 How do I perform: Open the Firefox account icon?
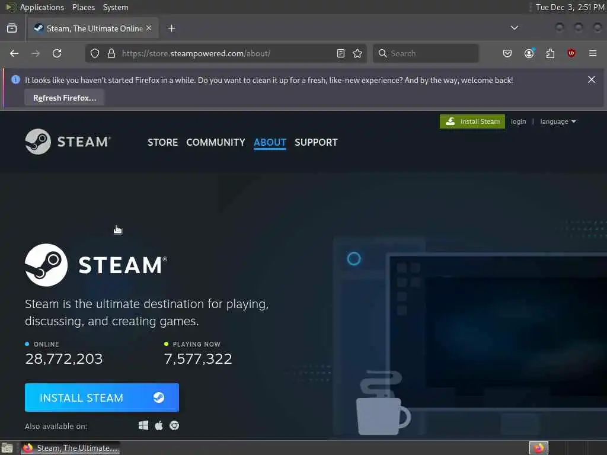[529, 53]
